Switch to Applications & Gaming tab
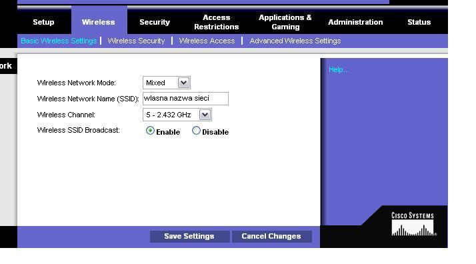The image size is (476, 264). (x=285, y=22)
